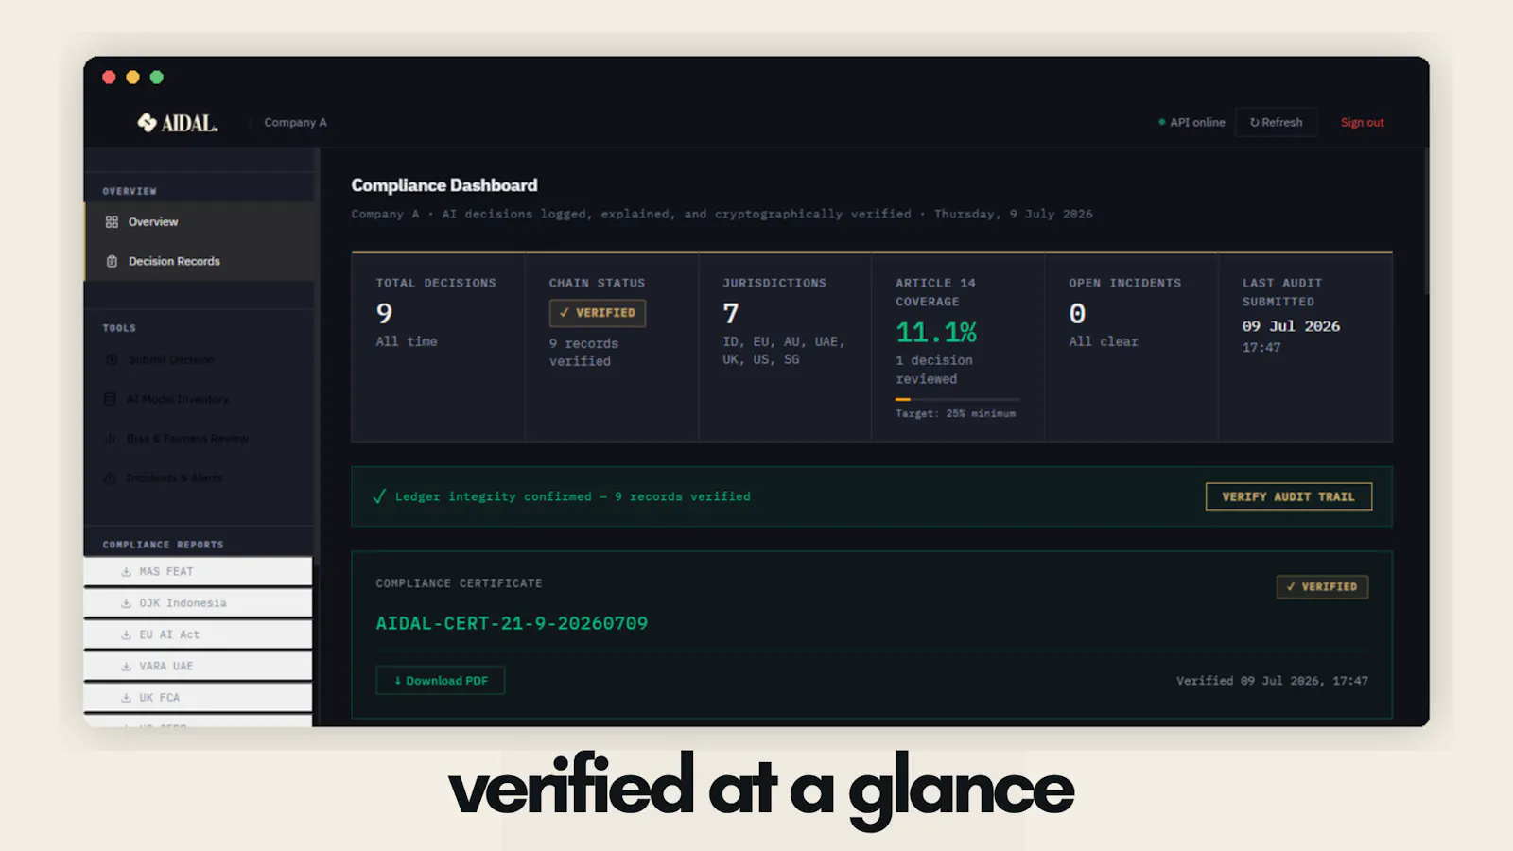
Task: Click the Overview grid icon in sidebar
Action: 112,222
